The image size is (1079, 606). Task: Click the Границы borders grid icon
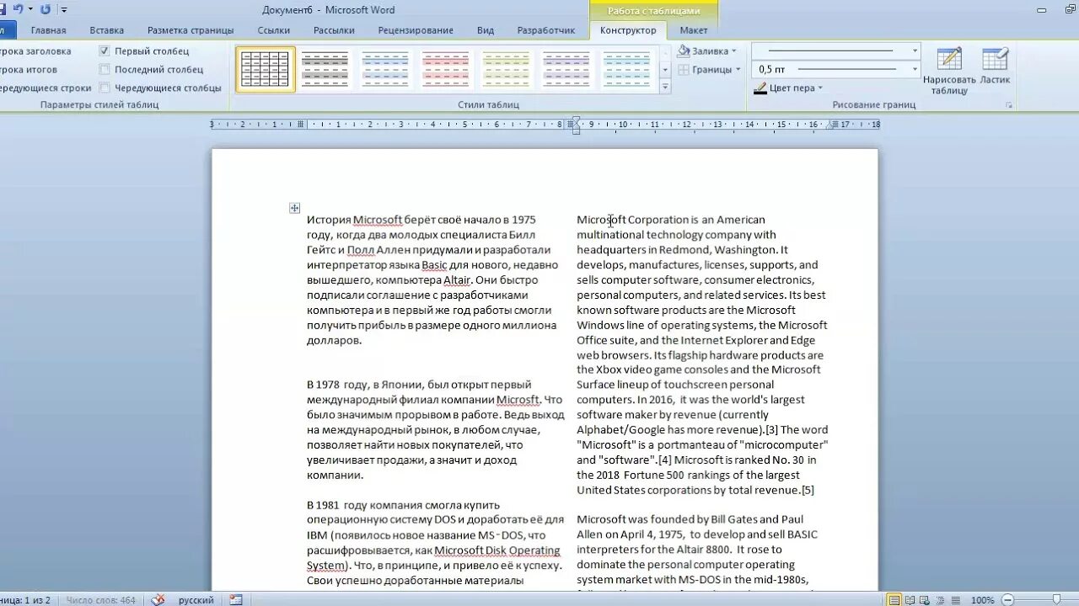pos(684,70)
